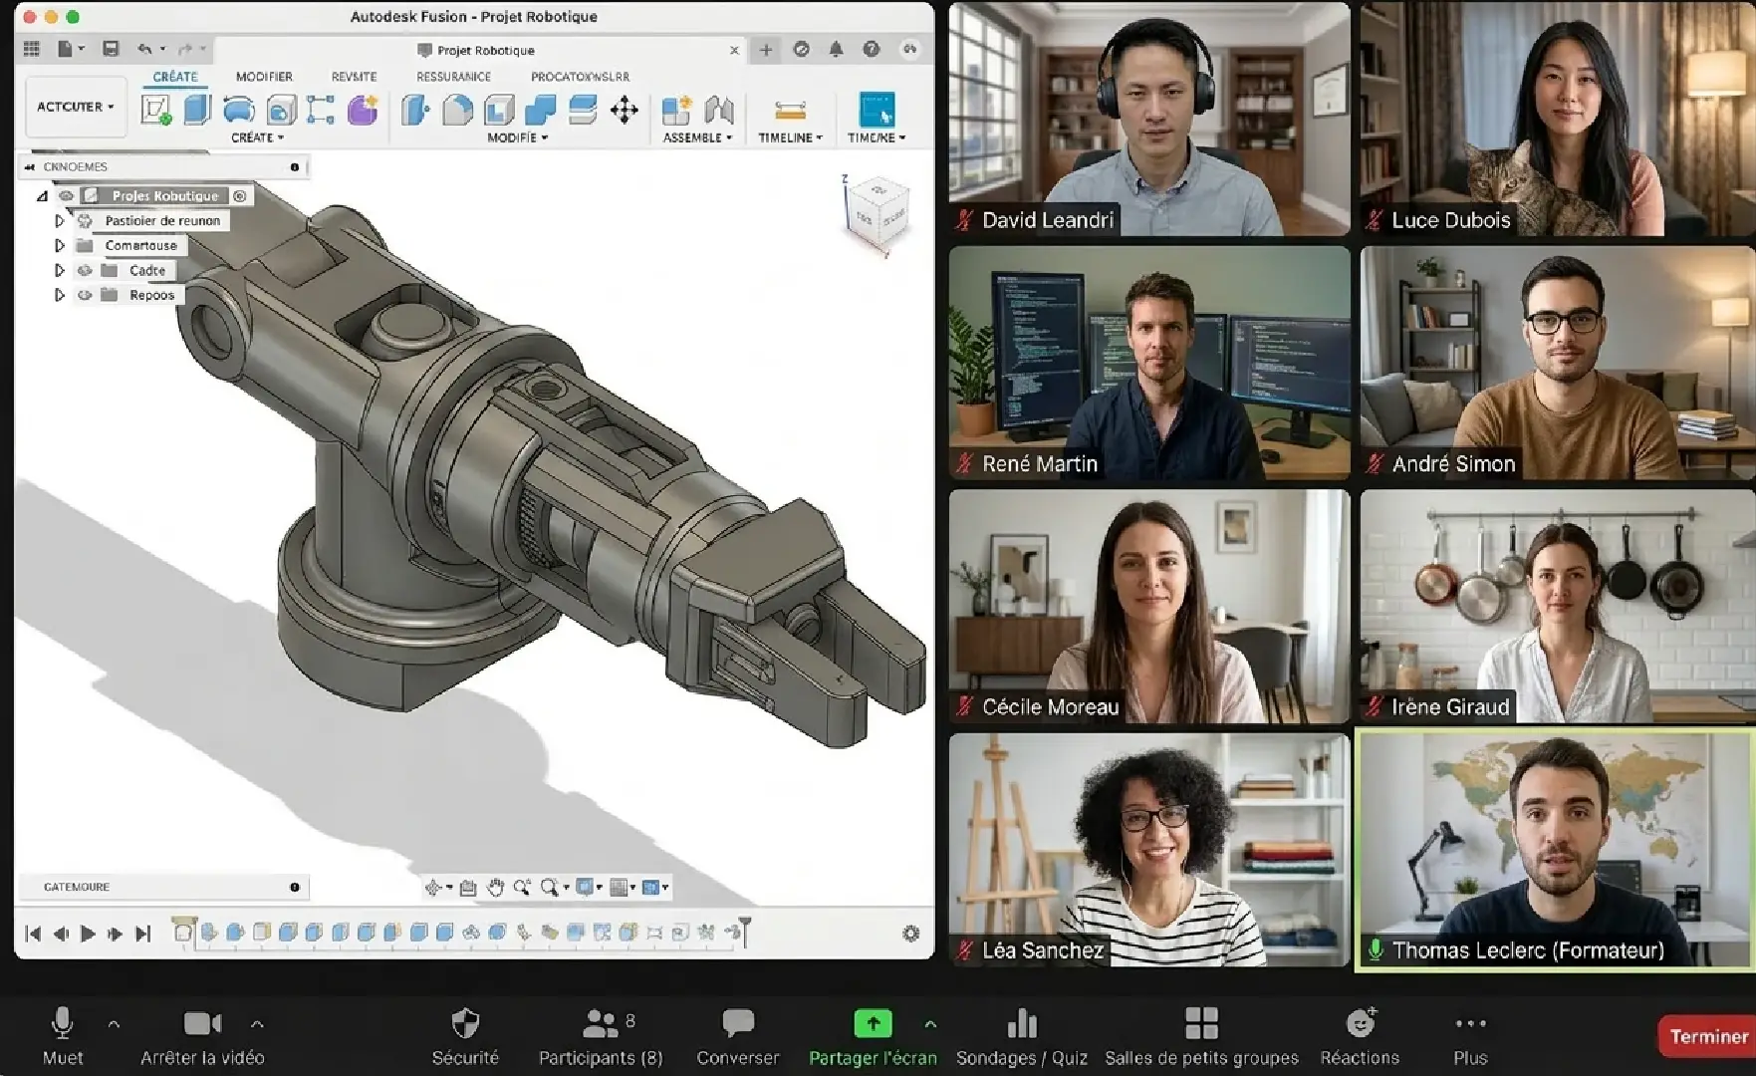This screenshot has width=1756, height=1076.
Task: Open the ASSEMBLE dropdown menu
Action: point(697,137)
